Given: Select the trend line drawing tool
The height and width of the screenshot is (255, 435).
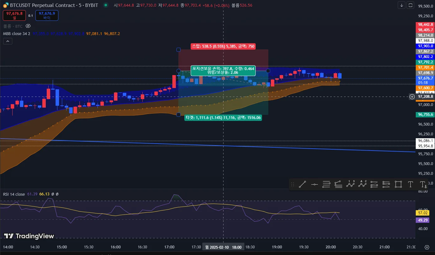Looking at the screenshot, I should (302, 185).
